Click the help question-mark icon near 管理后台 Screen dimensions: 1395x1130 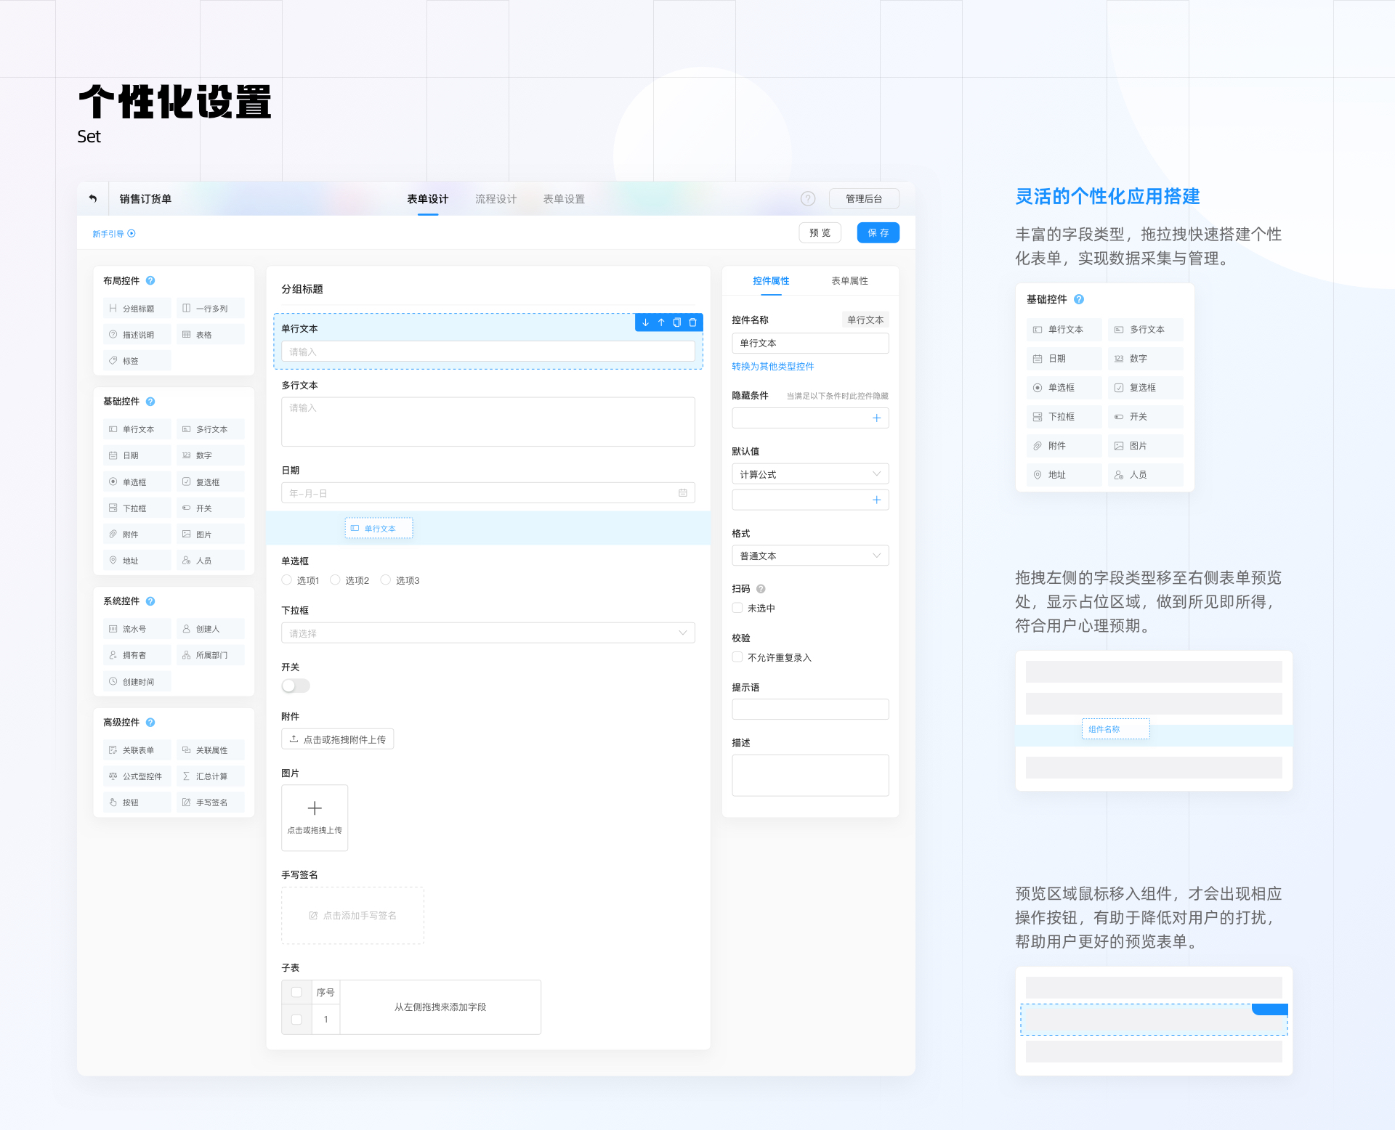coord(808,198)
